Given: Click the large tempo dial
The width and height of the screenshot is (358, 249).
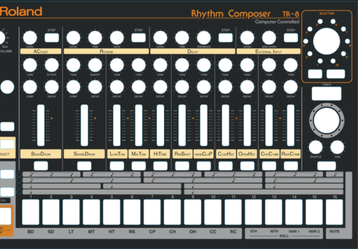Looking at the screenshot, I should point(326,120).
